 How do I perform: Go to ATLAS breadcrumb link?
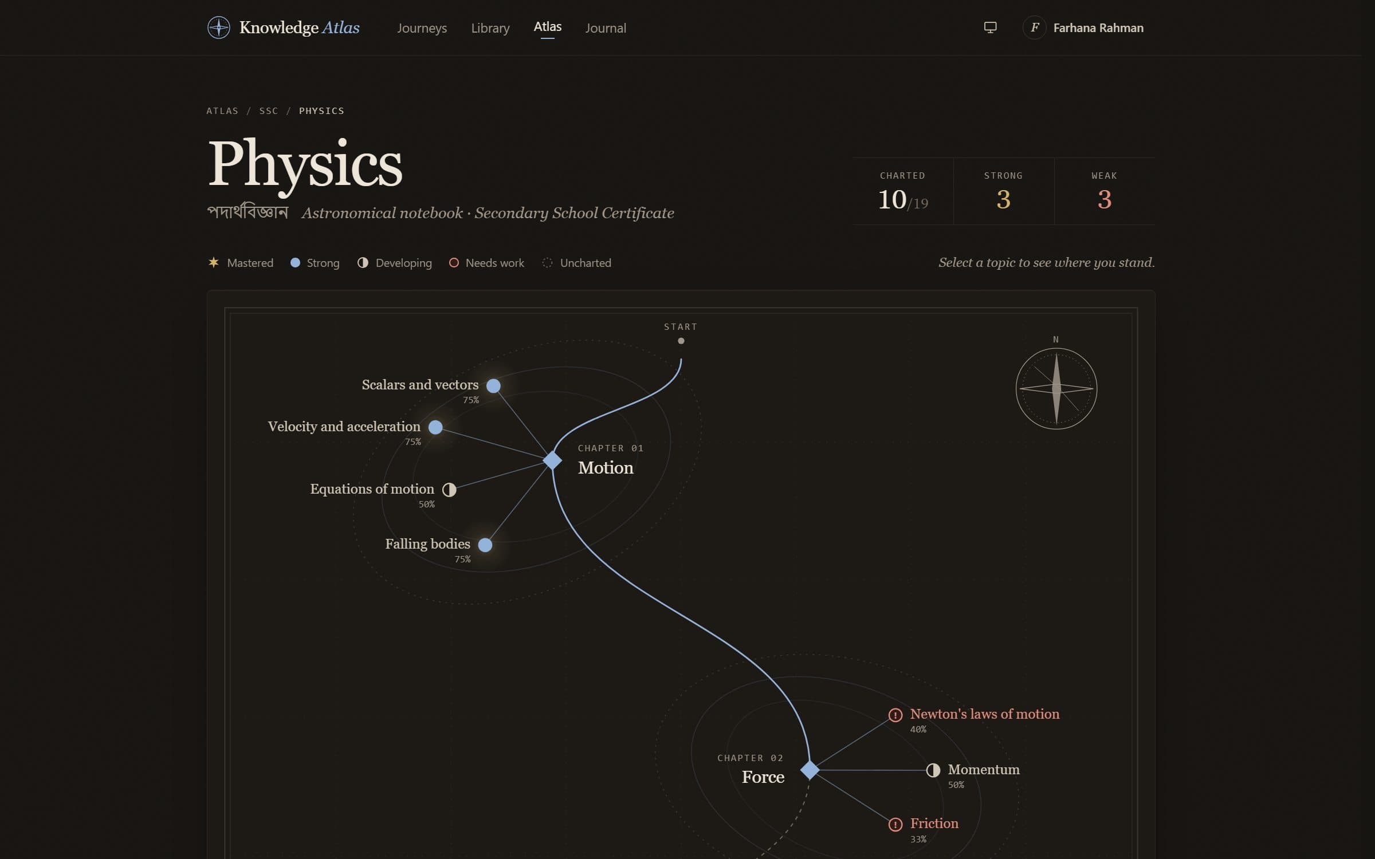point(222,111)
